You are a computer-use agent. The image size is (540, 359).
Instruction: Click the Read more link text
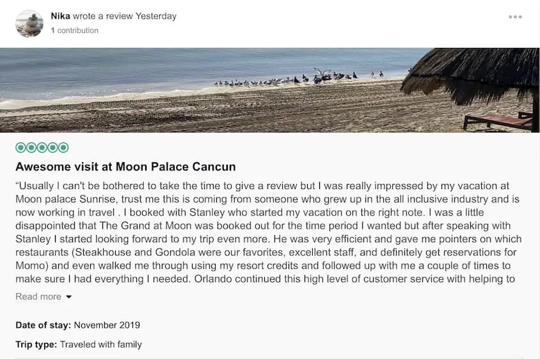point(38,296)
